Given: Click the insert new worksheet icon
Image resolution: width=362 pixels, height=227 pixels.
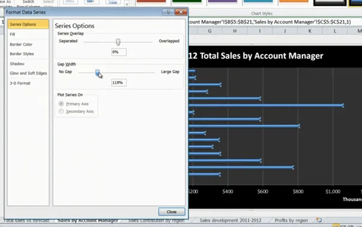Looking at the screenshot, I should pos(319,220).
